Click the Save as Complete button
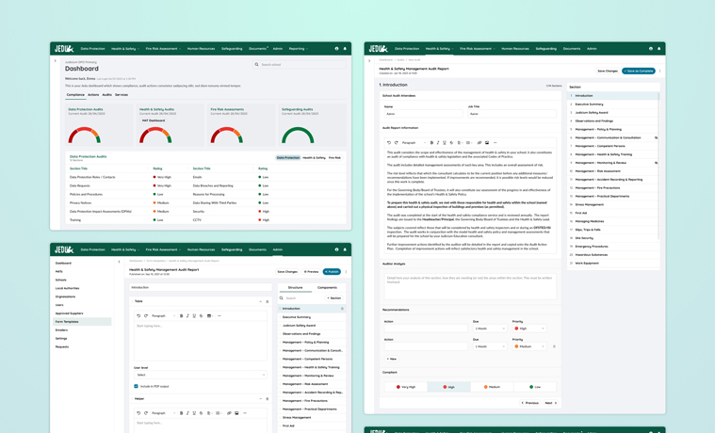 coord(639,72)
